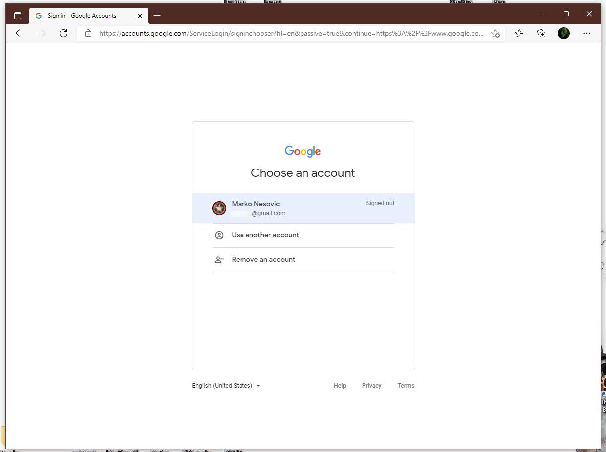Open the tab actions menu icon

[18, 15]
